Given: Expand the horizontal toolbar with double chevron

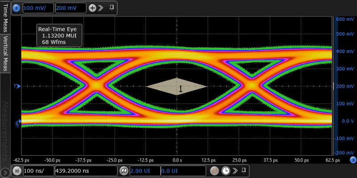Looking at the screenshot, I should coord(235,170).
